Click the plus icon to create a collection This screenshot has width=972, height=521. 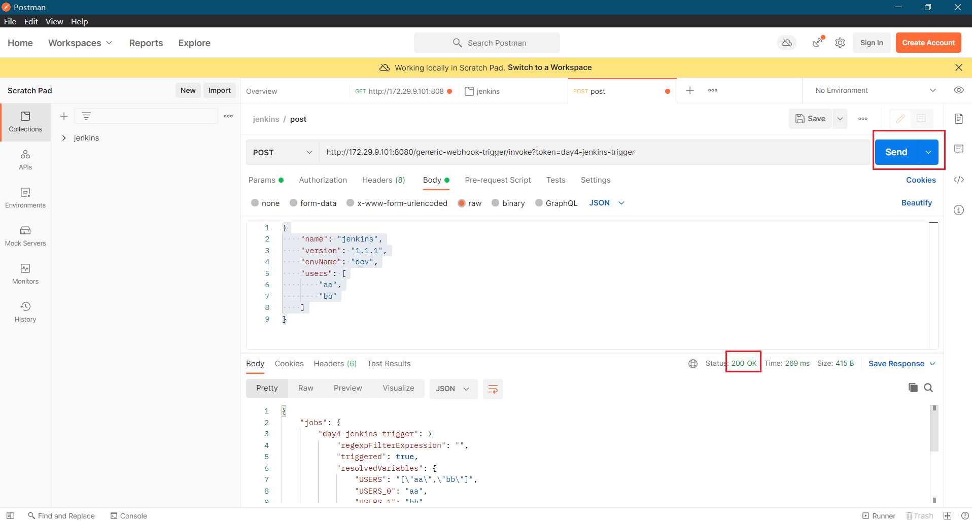64,116
